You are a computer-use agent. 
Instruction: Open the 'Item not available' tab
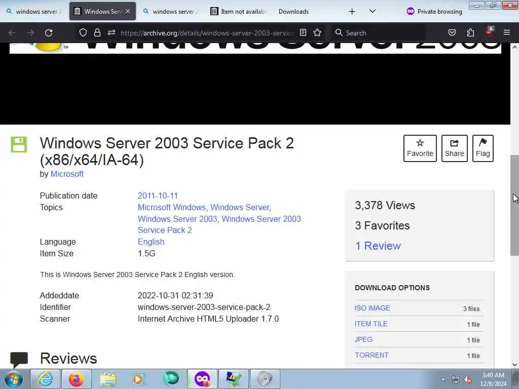(x=238, y=11)
